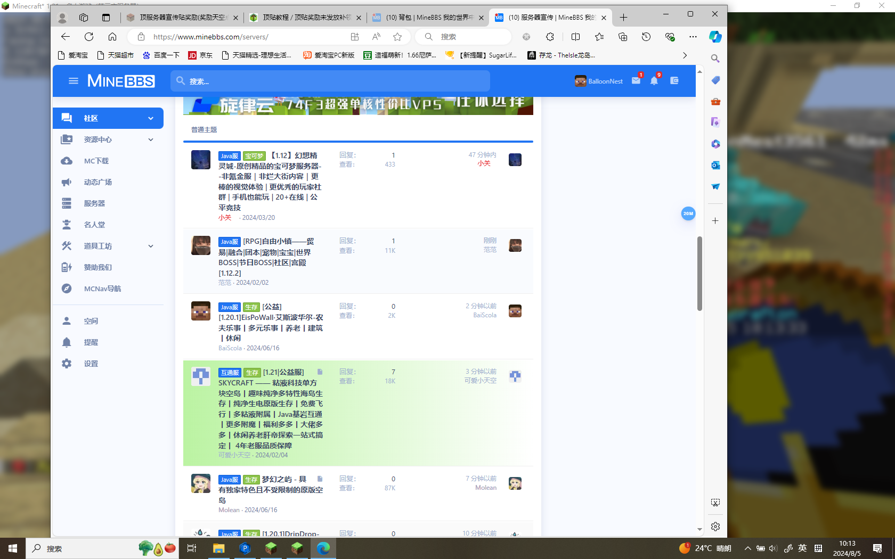The height and width of the screenshot is (559, 895).
Task: Open last poster 范范 link
Action: pos(490,250)
